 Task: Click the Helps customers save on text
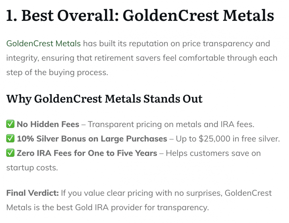(213, 153)
